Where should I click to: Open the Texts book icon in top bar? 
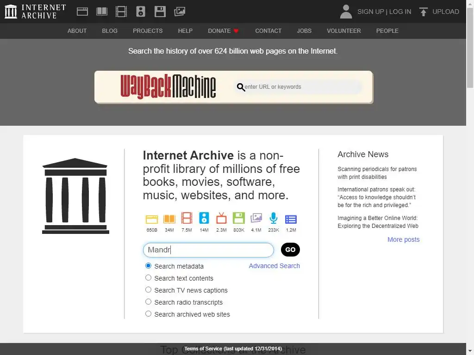pos(101,12)
